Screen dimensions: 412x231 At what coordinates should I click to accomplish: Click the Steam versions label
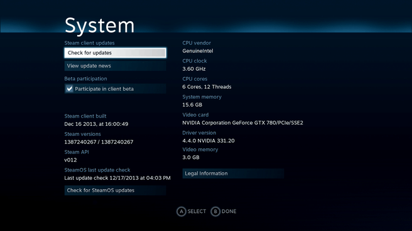(x=82, y=134)
